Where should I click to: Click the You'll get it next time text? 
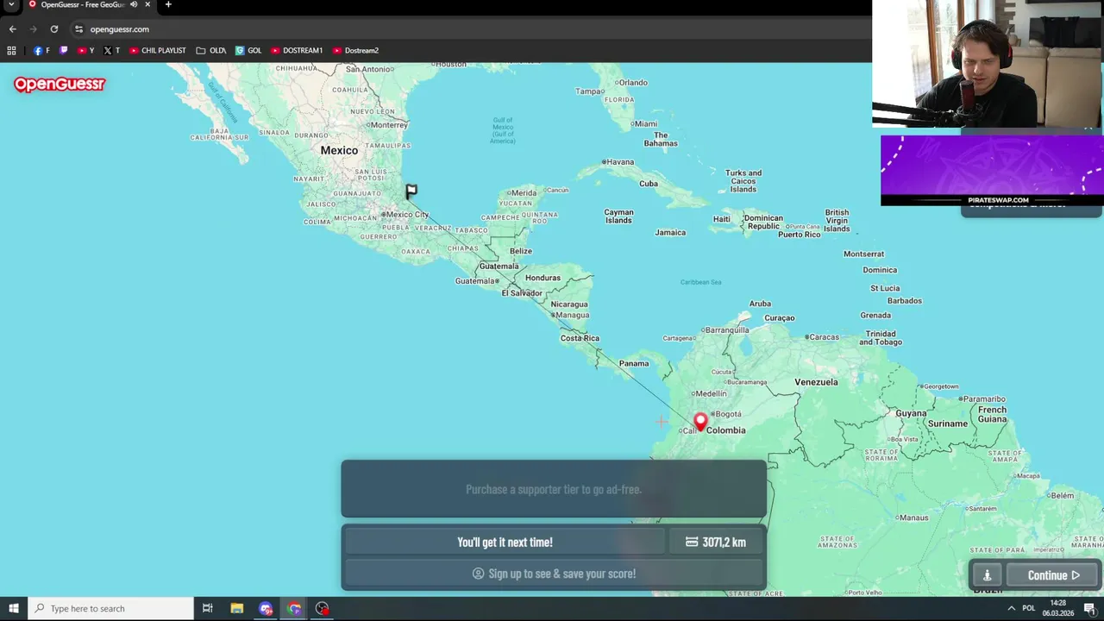[x=505, y=542]
